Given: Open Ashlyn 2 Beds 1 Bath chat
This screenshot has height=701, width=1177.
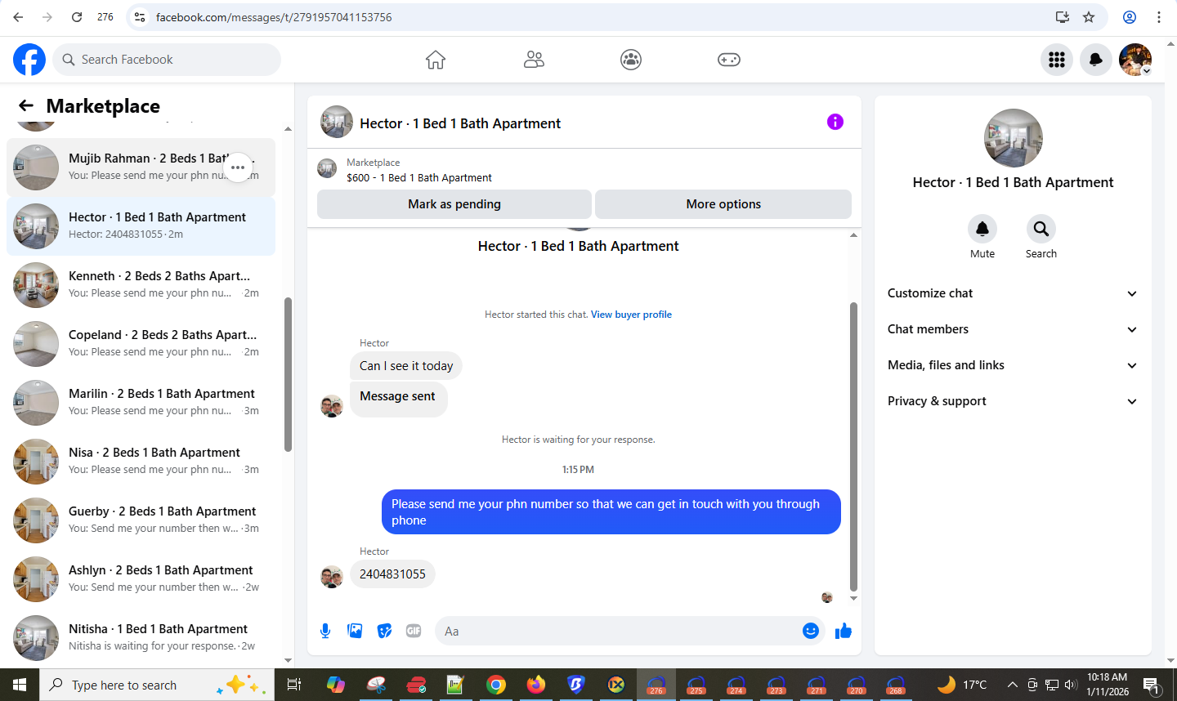Looking at the screenshot, I should [x=141, y=579].
